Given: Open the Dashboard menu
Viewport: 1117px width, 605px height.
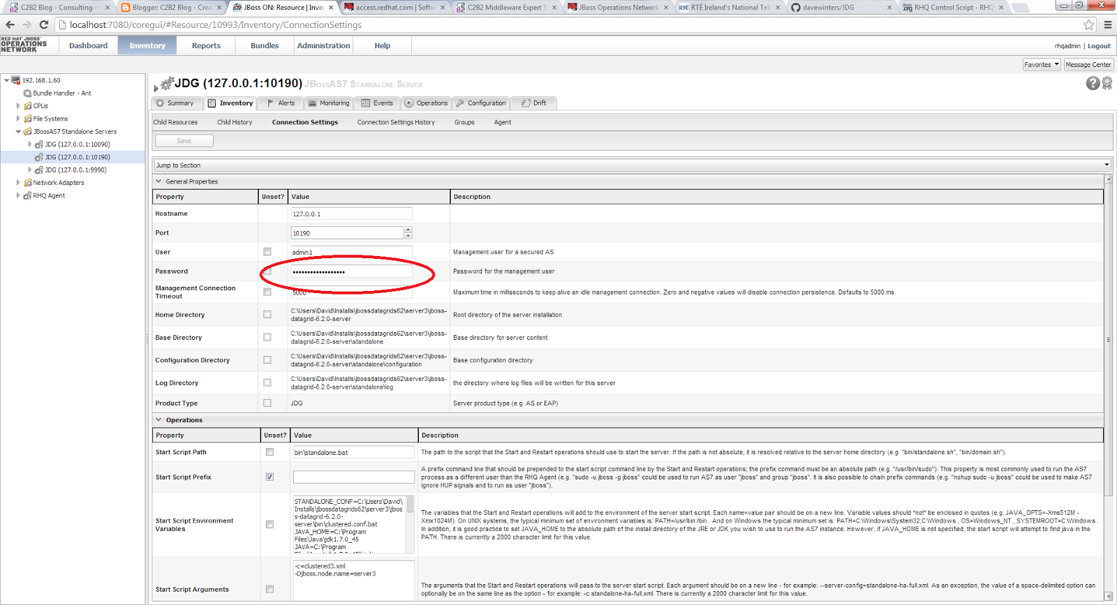Looking at the screenshot, I should (x=88, y=46).
